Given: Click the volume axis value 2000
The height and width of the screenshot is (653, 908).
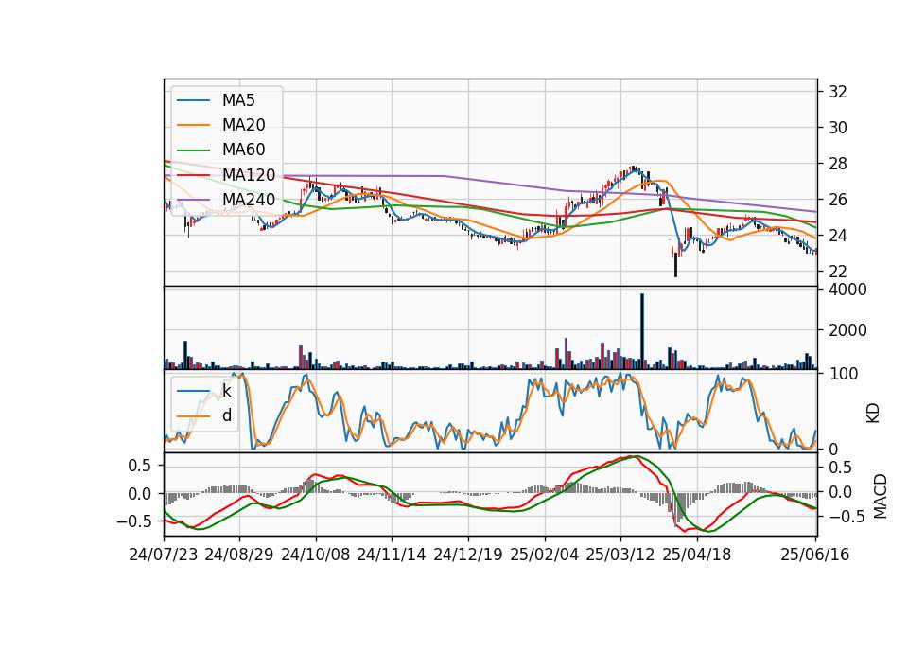Looking at the screenshot, I should tap(847, 330).
